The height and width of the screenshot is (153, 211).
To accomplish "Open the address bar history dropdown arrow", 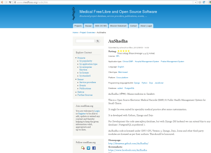I will point(195,2).
